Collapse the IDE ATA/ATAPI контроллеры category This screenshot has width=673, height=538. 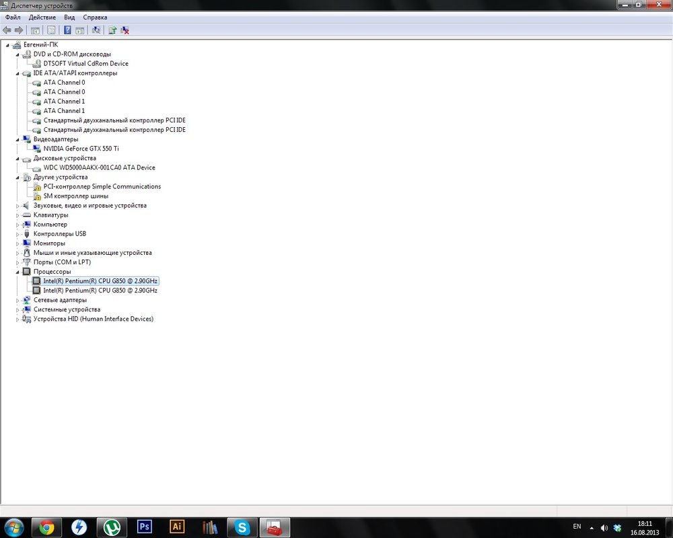pos(18,73)
